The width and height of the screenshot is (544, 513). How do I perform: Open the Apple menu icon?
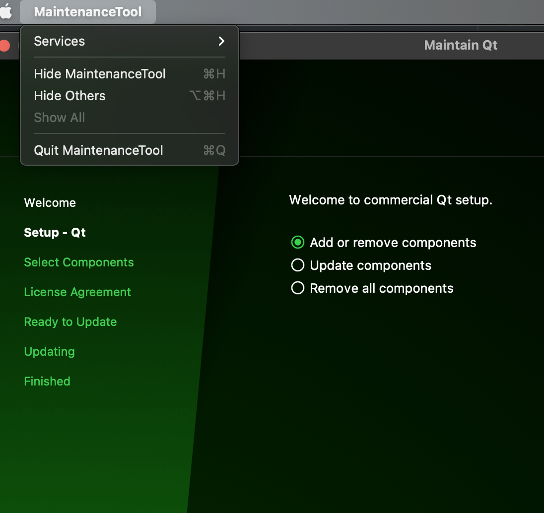click(x=6, y=11)
